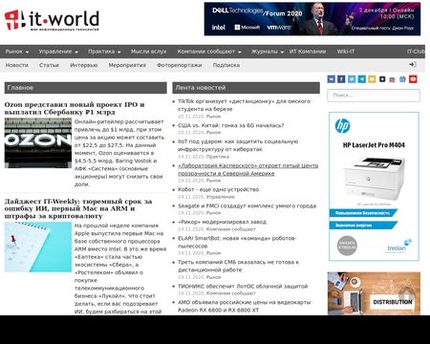430x344 pixels.
Task: Expand the Практика dropdown menu
Action: coord(104,52)
